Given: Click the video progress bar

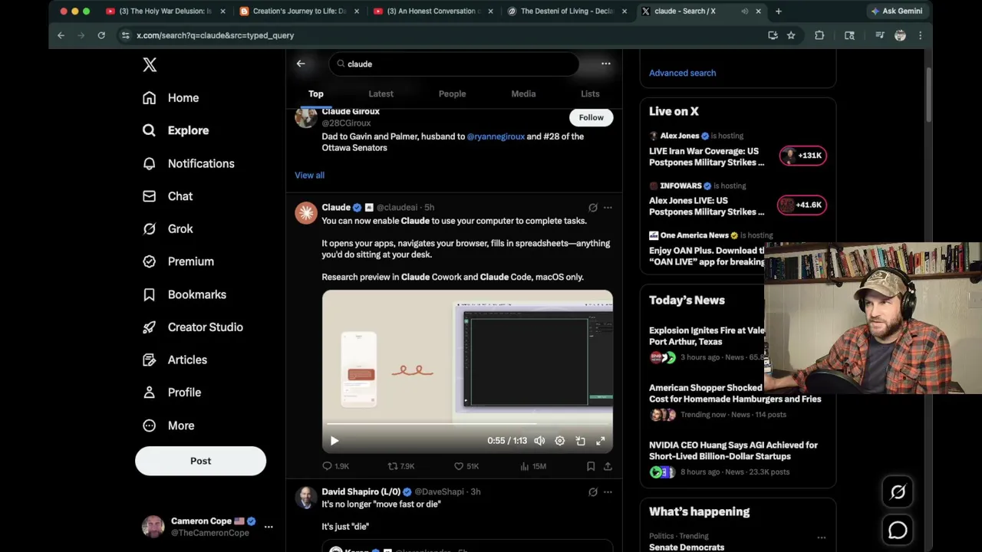Looking at the screenshot, I should tap(467, 424).
